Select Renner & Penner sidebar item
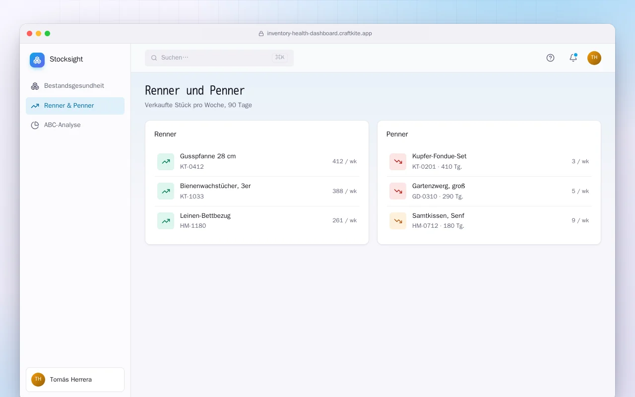This screenshot has width=635, height=397. (75, 106)
